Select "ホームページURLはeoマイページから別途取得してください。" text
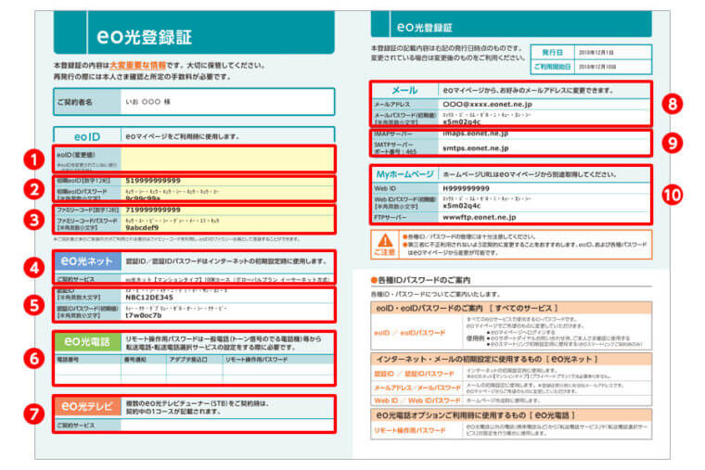 (x=530, y=174)
